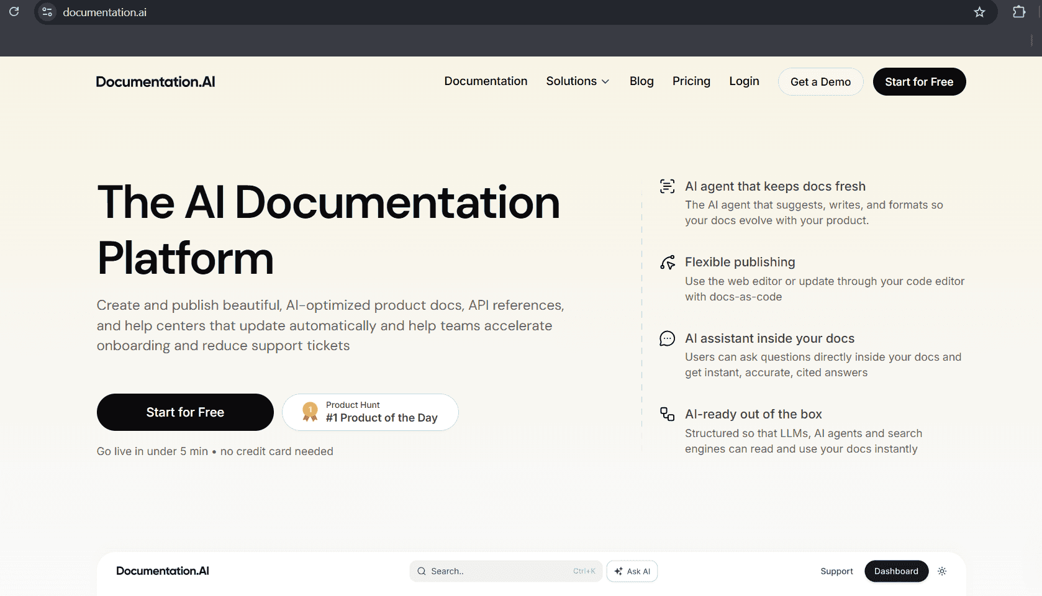This screenshot has height=596, width=1042.
Task: Focus the Search.. field in docs preview
Action: point(505,571)
